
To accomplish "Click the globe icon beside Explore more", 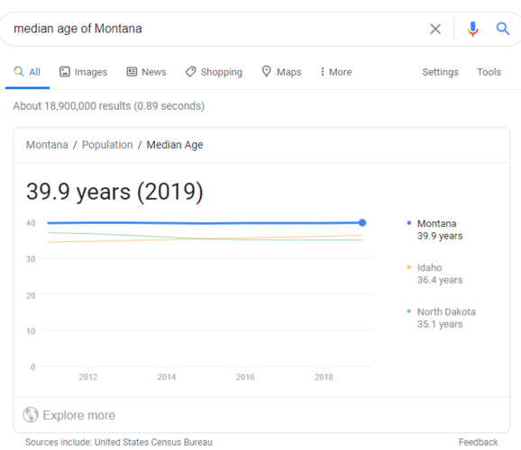I will [31, 415].
